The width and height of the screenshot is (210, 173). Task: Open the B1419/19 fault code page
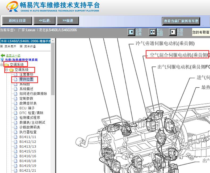(28, 166)
